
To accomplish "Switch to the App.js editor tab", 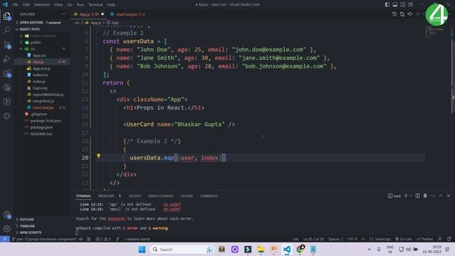I will pos(88,14).
